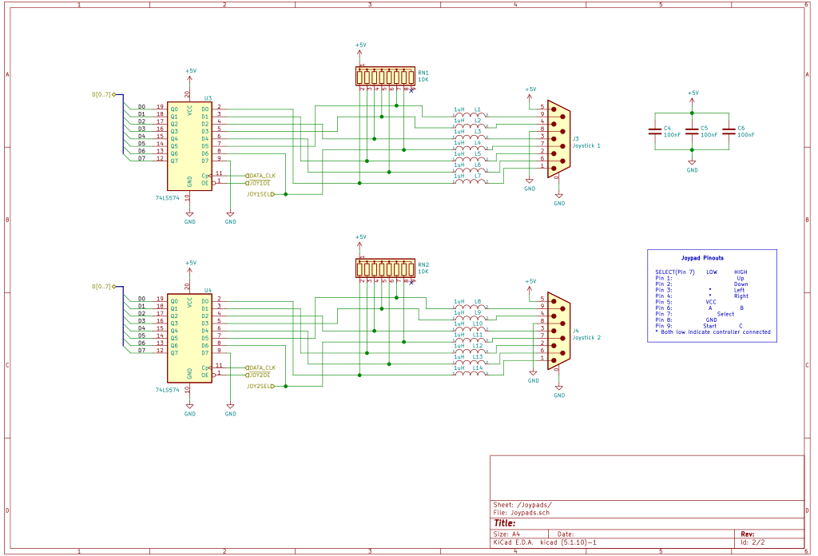Click the upper D[0..7] bus label
Screen dimensions: 818x556
pos(103,95)
